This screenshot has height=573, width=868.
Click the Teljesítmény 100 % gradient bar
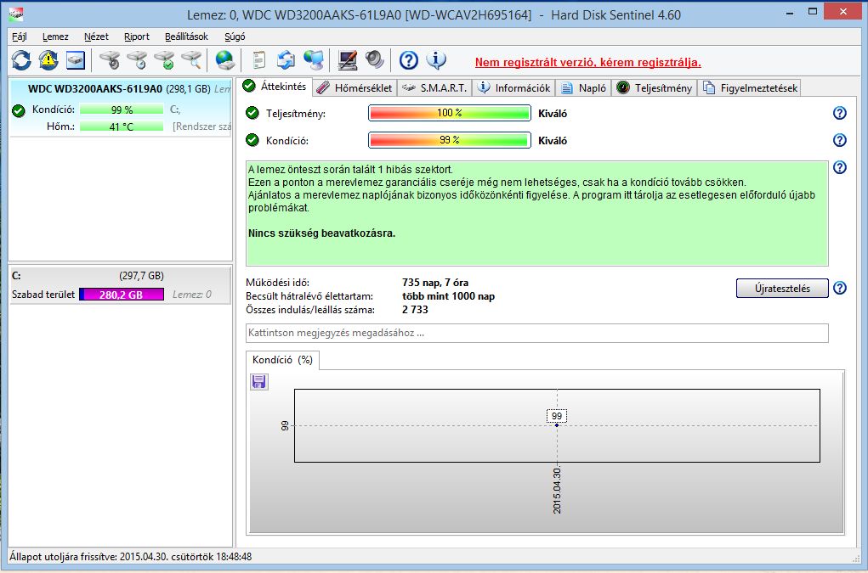point(450,113)
